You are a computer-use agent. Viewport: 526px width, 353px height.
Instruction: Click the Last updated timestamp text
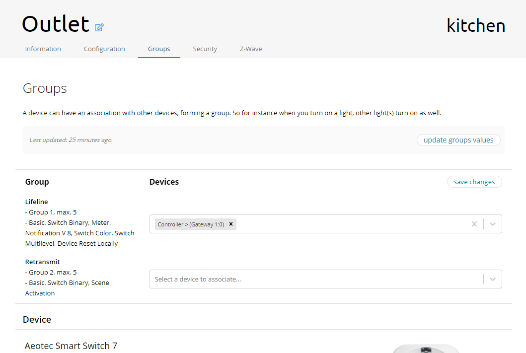tap(71, 140)
